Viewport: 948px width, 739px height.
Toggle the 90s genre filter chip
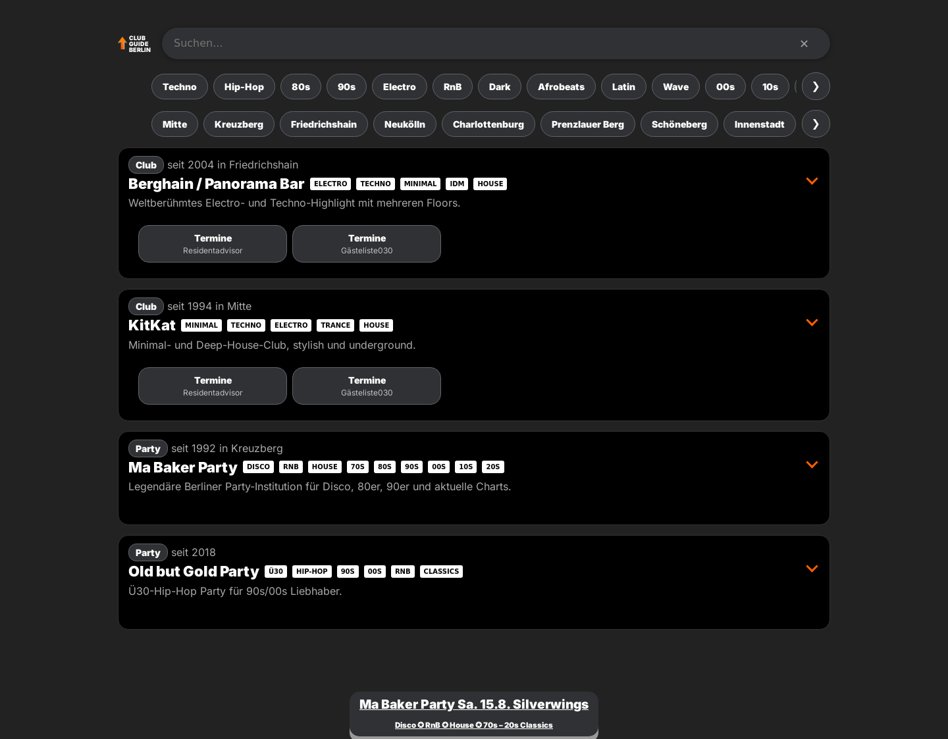347,87
